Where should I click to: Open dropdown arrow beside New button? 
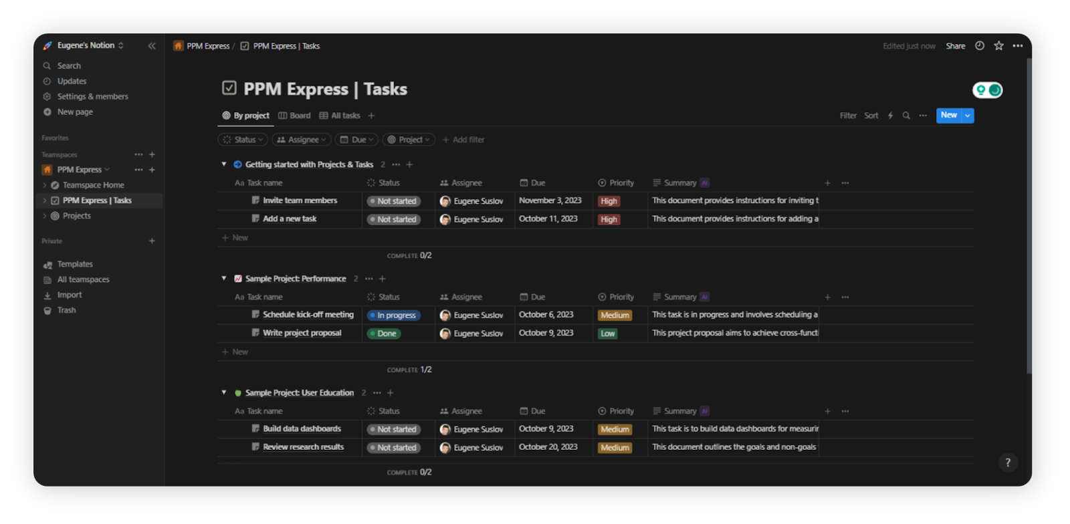[x=967, y=116]
